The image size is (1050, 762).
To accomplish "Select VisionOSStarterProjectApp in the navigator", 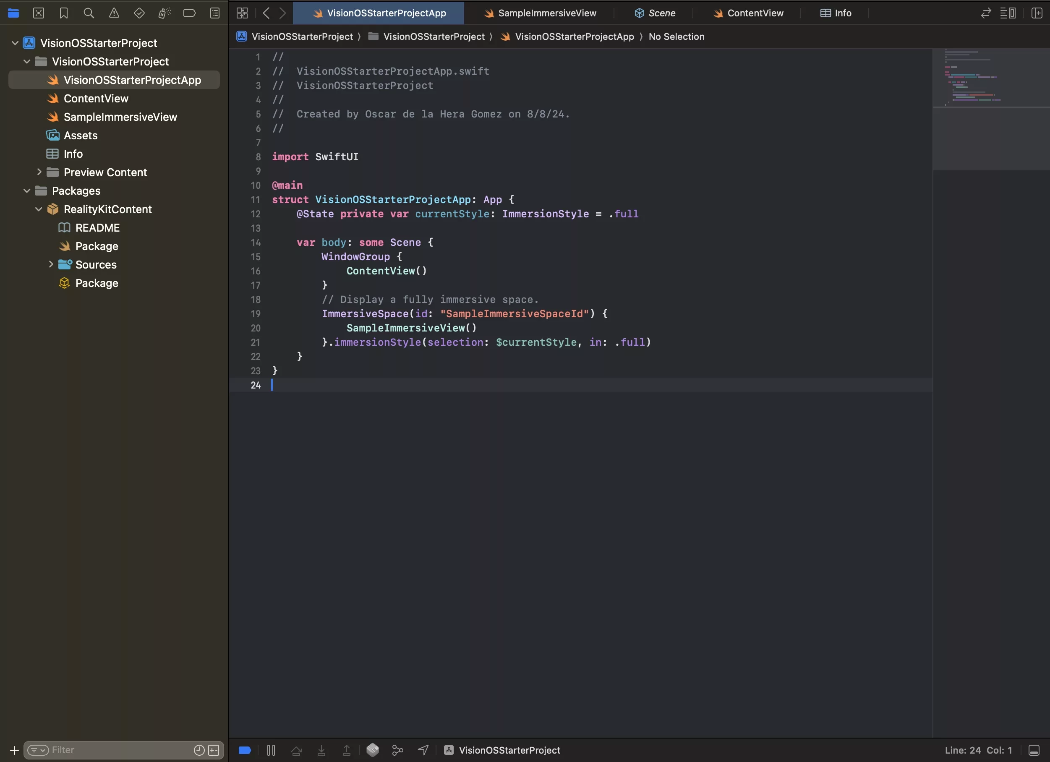I will (114, 80).
